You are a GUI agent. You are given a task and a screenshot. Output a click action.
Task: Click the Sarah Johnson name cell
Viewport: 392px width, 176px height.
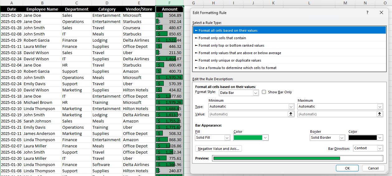click(x=42, y=121)
